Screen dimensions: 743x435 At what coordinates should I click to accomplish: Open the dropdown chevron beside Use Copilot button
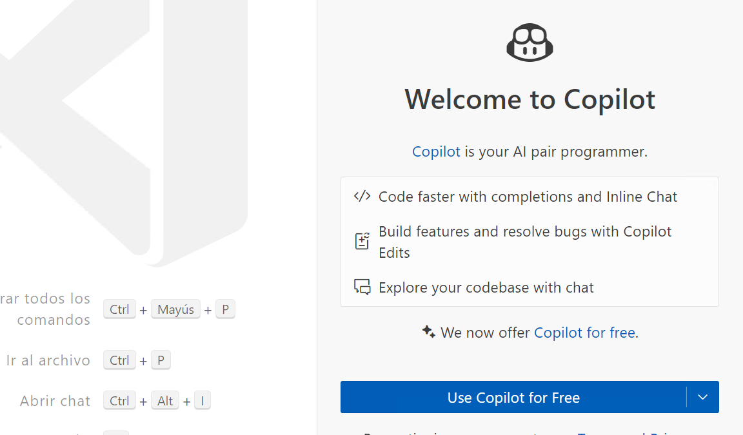pyautogui.click(x=702, y=397)
